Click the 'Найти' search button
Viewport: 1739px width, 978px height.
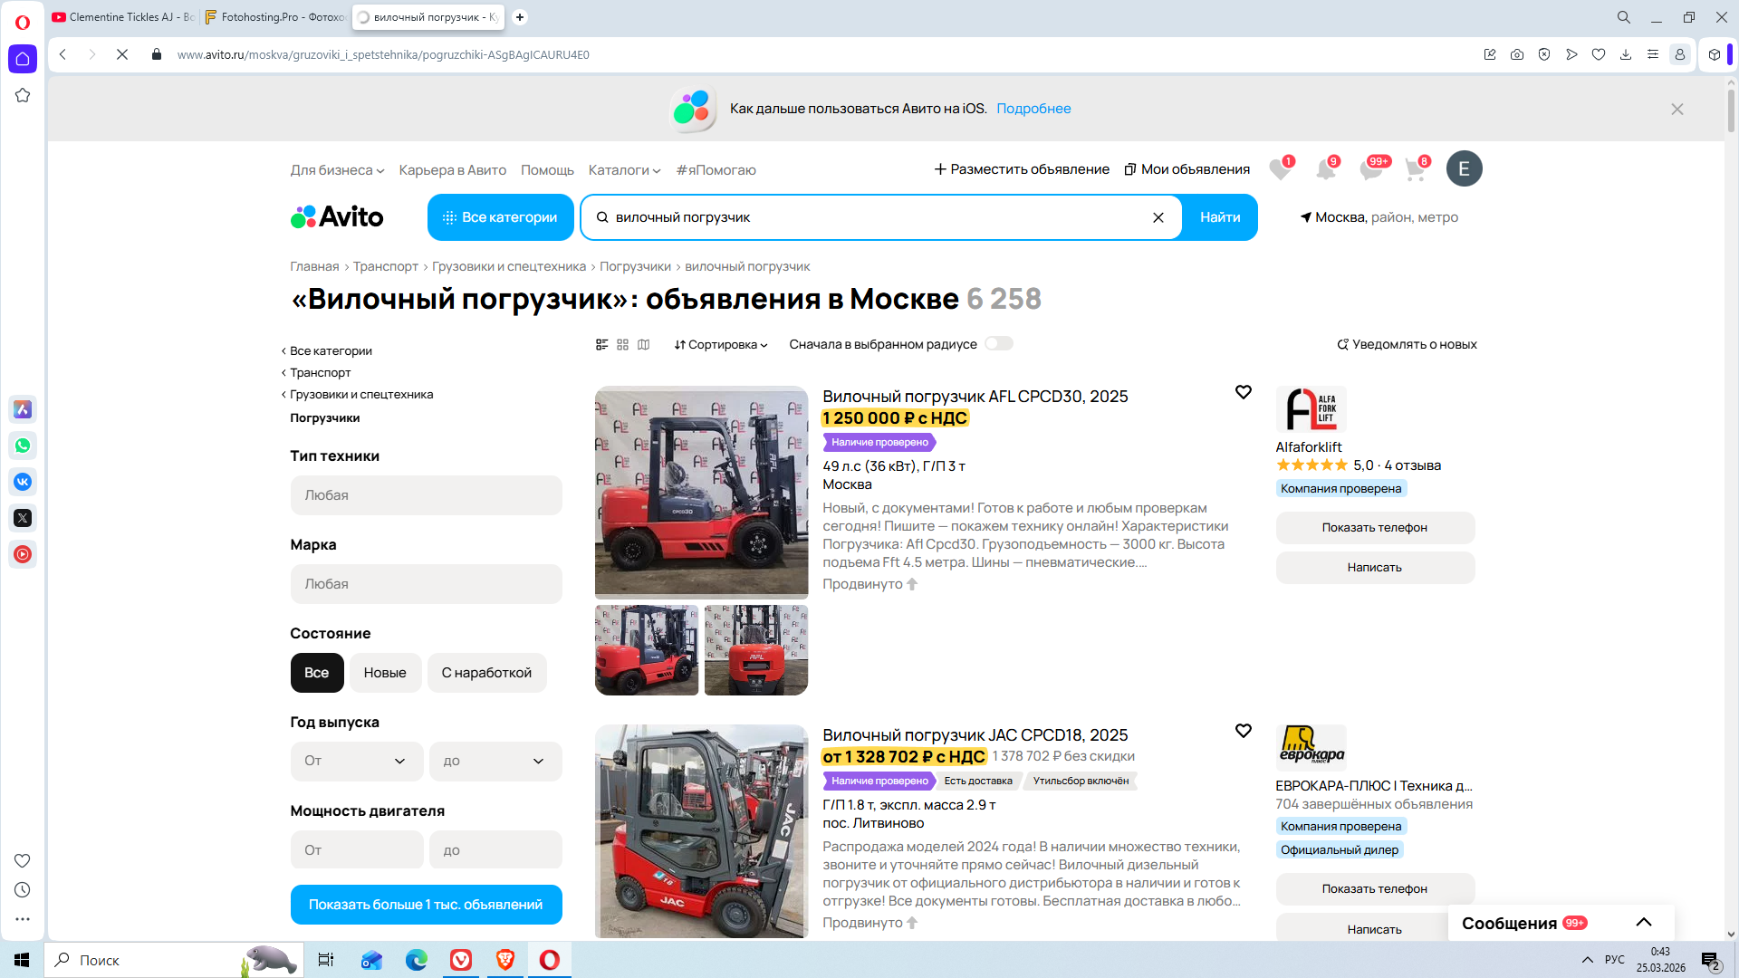[x=1219, y=217]
